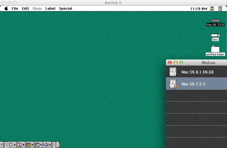
Task: Click the Monitor Color Depth strip icon
Action: pos(28,145)
